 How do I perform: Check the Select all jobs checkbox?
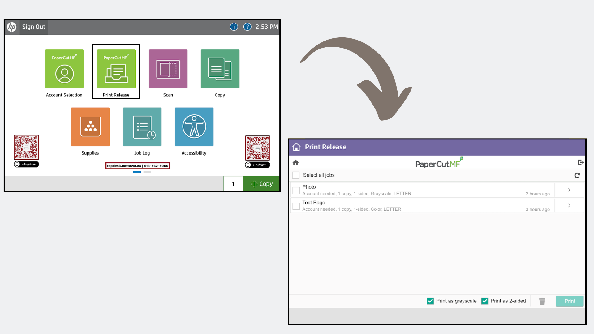[296, 175]
